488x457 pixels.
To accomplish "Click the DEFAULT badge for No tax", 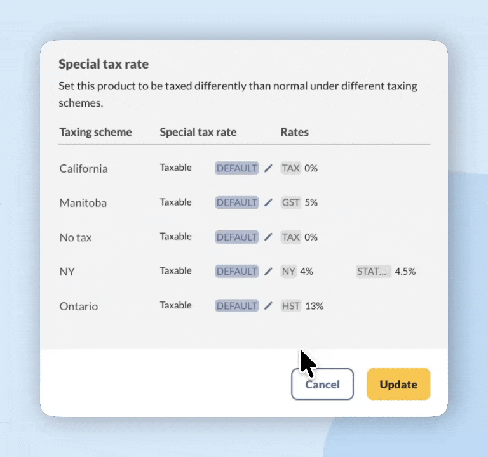I will (236, 237).
